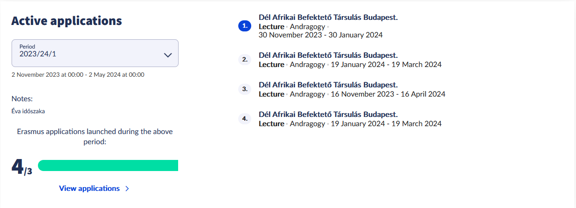Click the 30 November 2023 date range
Viewport: 576px width, 208px height.
pos(321,35)
